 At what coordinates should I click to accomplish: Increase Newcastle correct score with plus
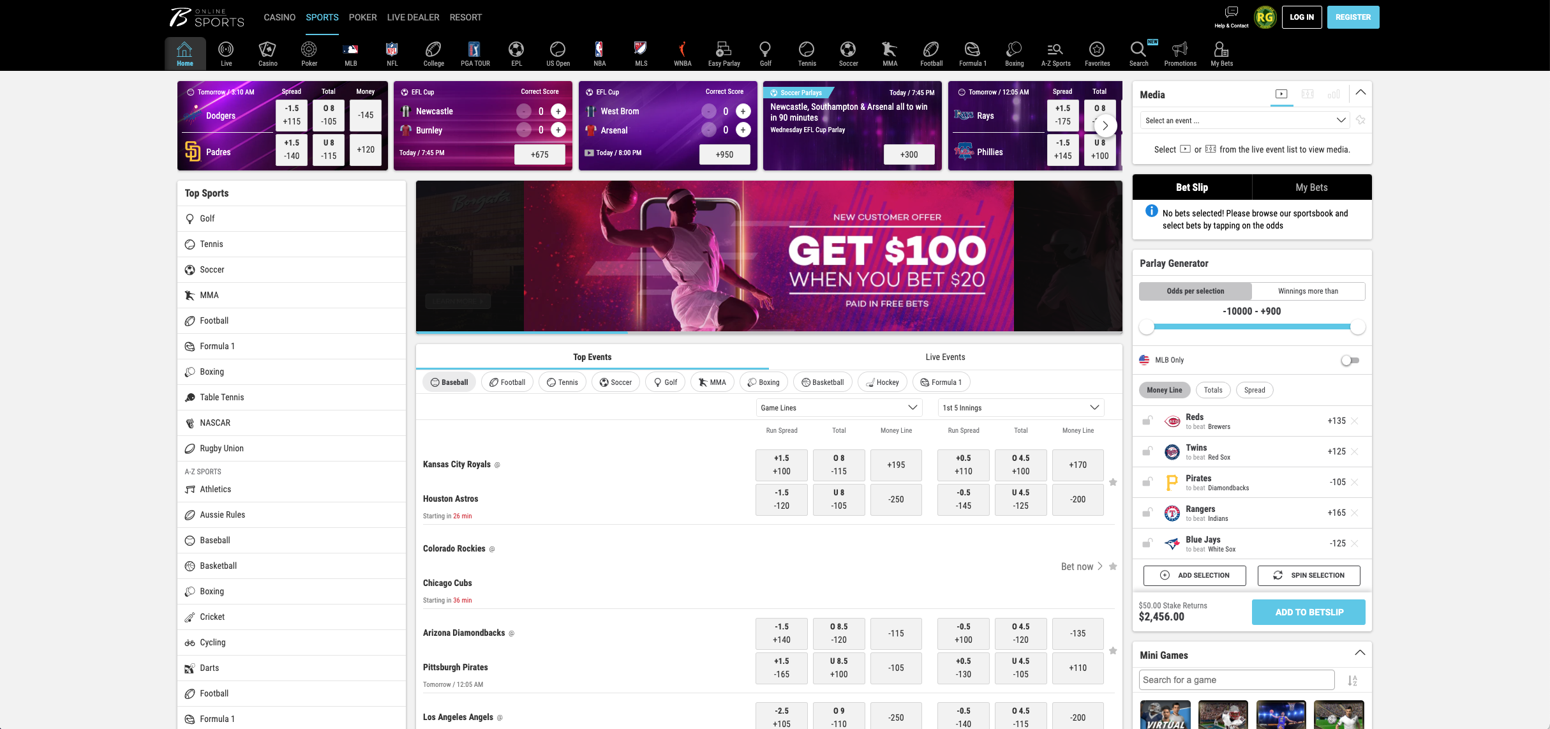[558, 111]
